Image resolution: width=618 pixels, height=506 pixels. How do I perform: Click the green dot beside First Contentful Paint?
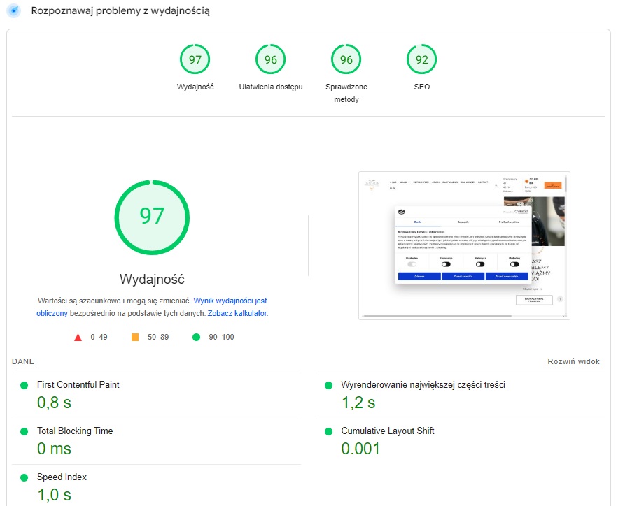(x=24, y=386)
